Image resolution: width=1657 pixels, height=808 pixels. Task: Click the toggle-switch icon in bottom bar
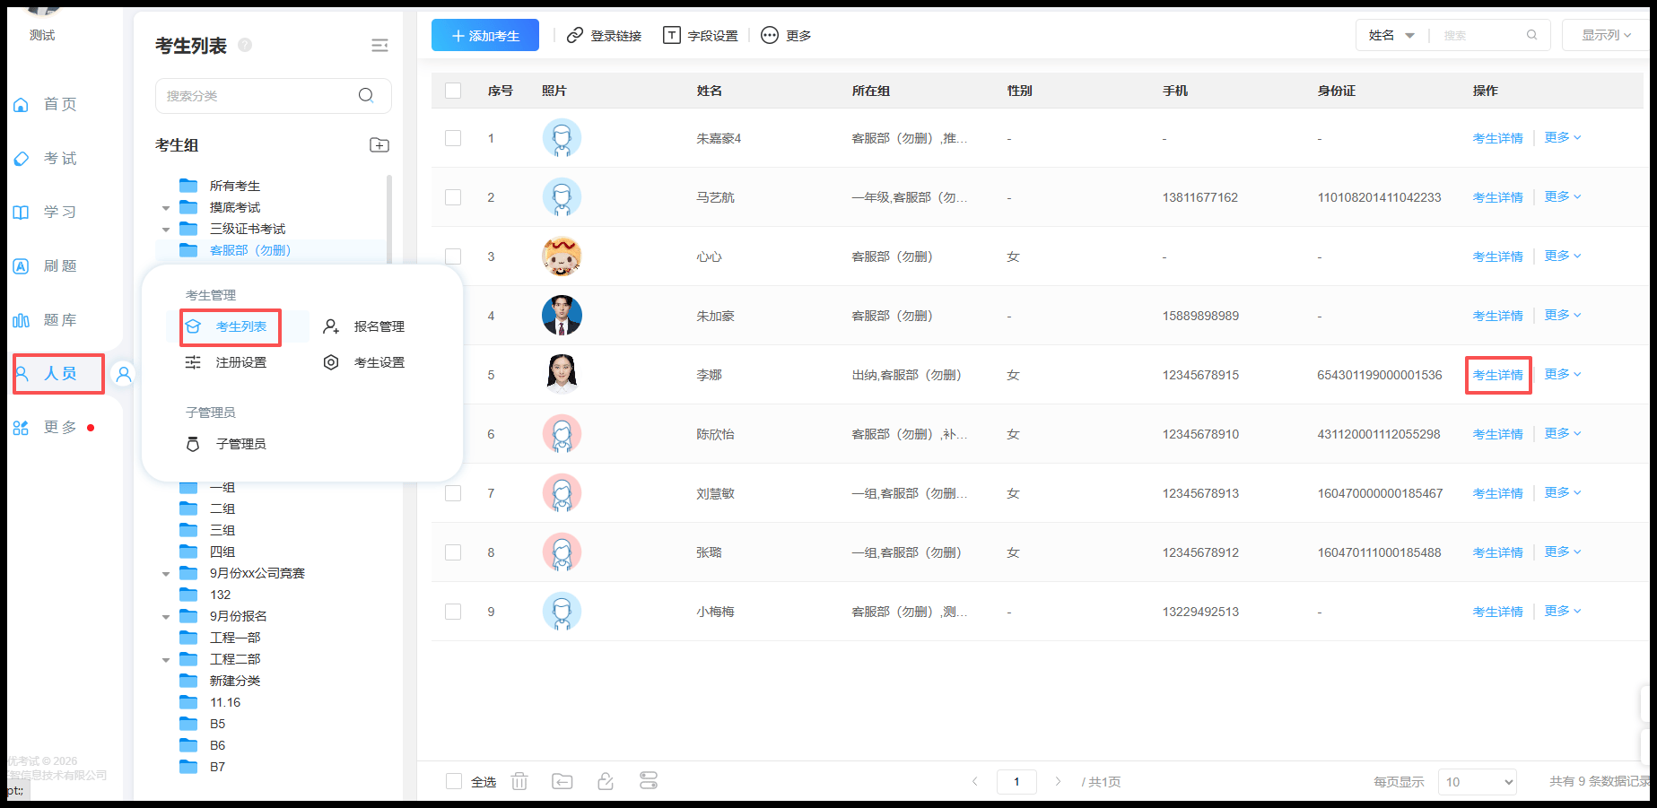click(649, 781)
